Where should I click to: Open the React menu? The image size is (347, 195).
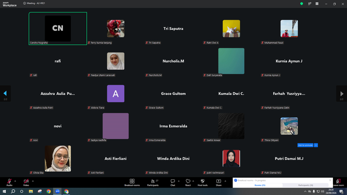(x=188, y=183)
